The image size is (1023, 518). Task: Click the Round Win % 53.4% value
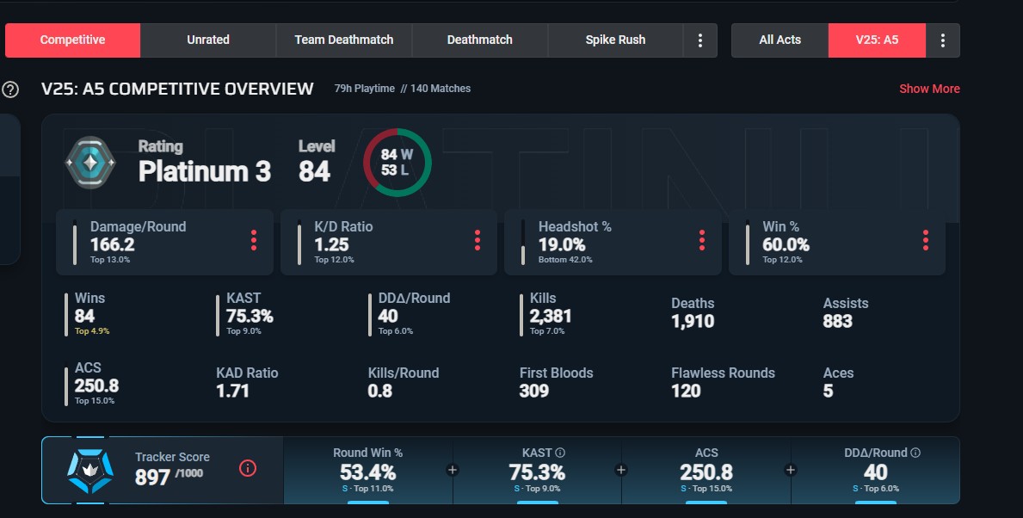tap(368, 472)
